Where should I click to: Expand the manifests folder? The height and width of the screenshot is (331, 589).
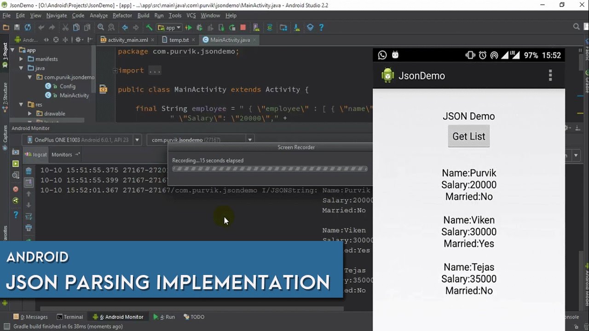21,59
